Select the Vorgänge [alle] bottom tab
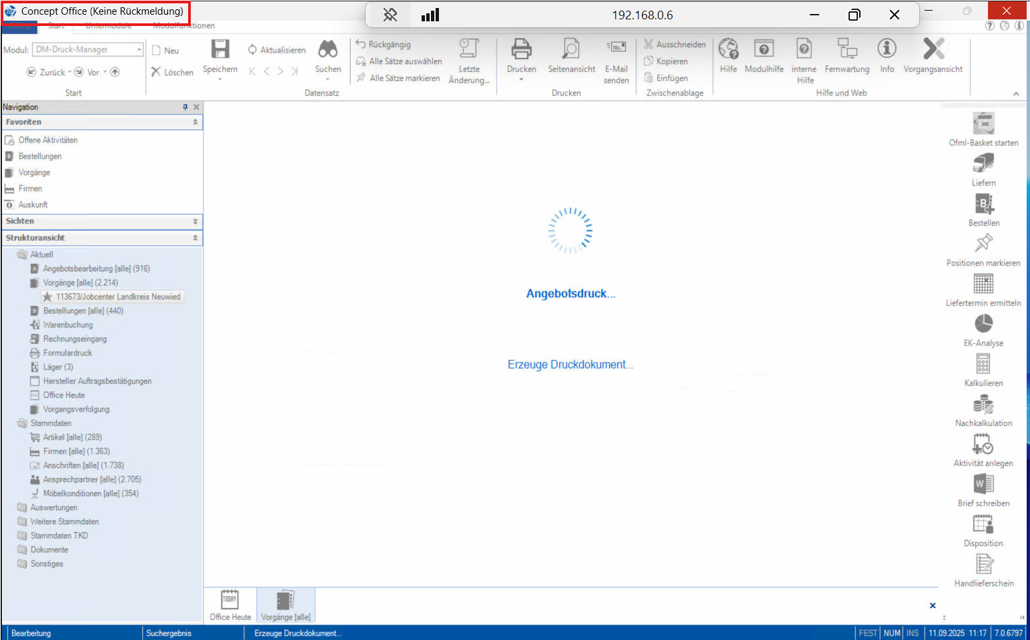The height and width of the screenshot is (640, 1030). pyautogui.click(x=286, y=605)
